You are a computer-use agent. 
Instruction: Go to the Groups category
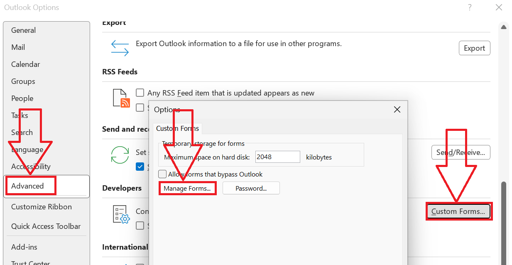pyautogui.click(x=23, y=81)
